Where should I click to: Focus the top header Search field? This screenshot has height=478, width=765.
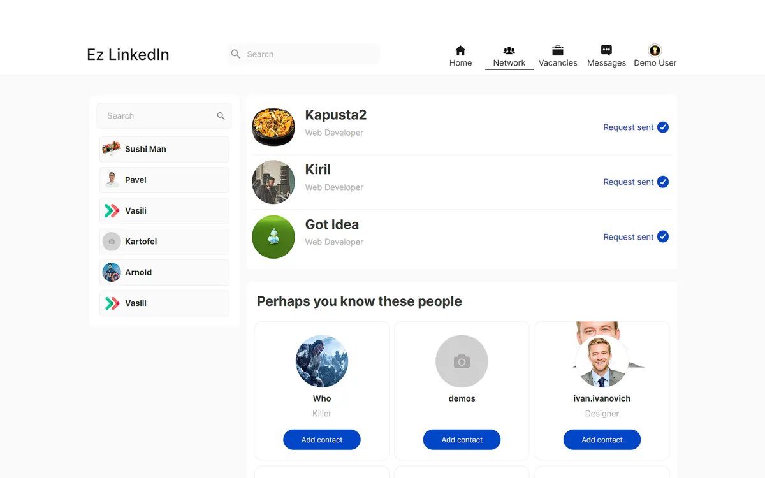pyautogui.click(x=303, y=54)
